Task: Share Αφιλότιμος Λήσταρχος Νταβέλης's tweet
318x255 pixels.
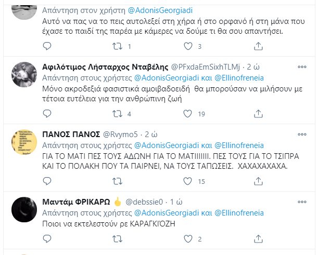Action: 258,114
